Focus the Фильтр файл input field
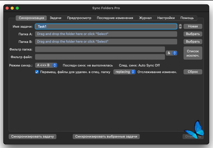213x148 pixels. pyautogui.click(x=100, y=57)
